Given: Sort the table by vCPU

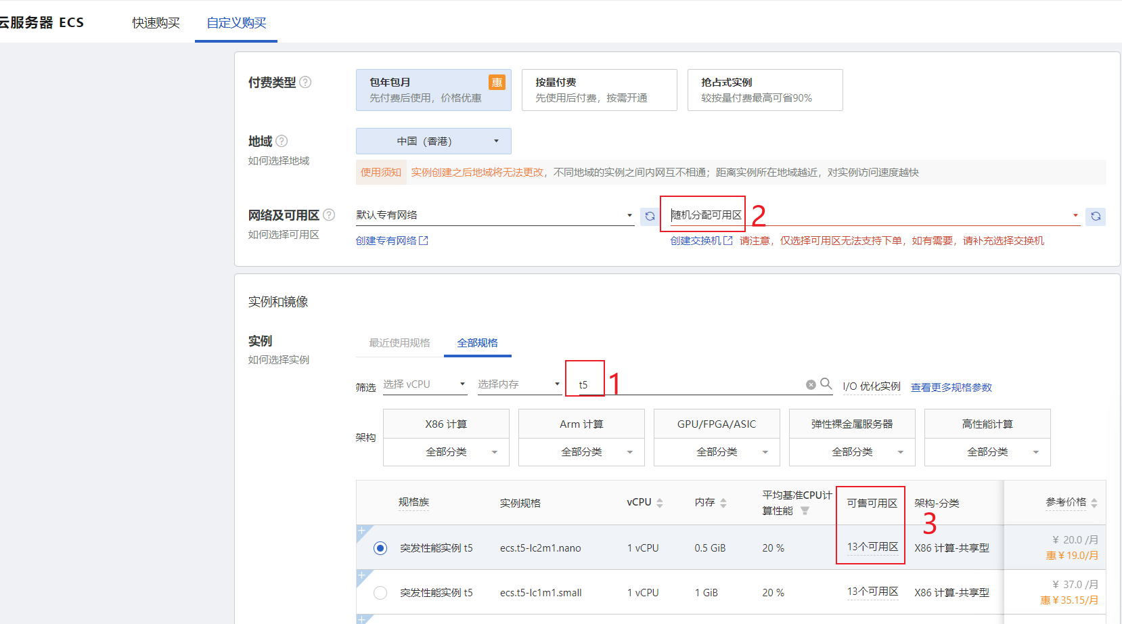Looking at the screenshot, I should tap(660, 503).
